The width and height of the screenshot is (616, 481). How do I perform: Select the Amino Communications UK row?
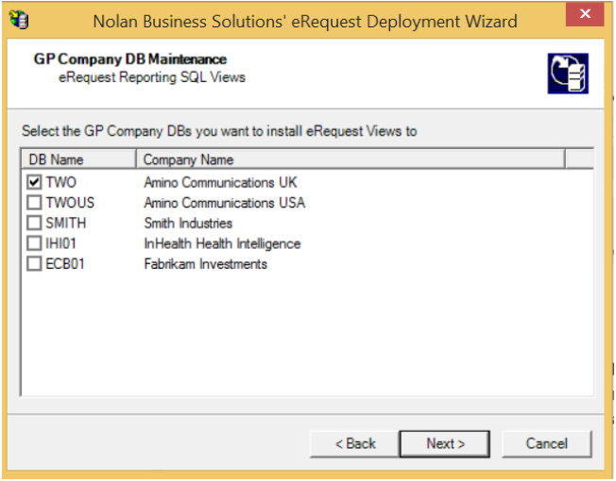point(220,182)
